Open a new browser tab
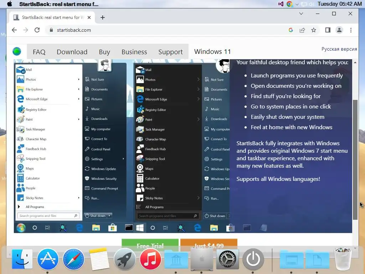This screenshot has width=365, height=274. [x=102, y=17]
